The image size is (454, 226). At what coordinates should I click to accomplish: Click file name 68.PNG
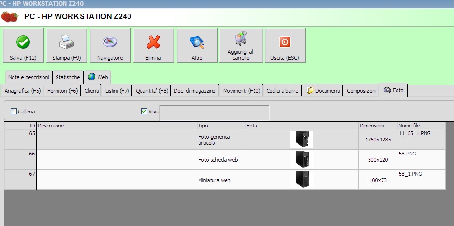pyautogui.click(x=407, y=154)
